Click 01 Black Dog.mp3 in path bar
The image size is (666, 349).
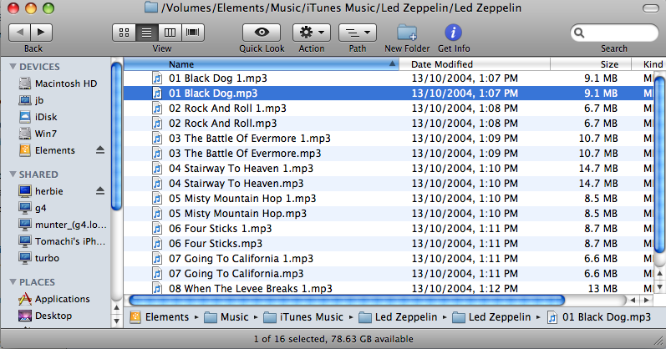[599, 317]
